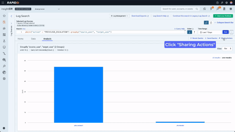The height and width of the screenshot is (132, 235).
Task: Toggle the locked padlock mode button
Action: coord(211,23)
